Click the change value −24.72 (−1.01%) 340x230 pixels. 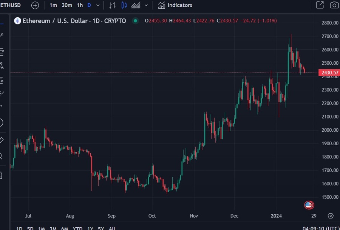258,21
